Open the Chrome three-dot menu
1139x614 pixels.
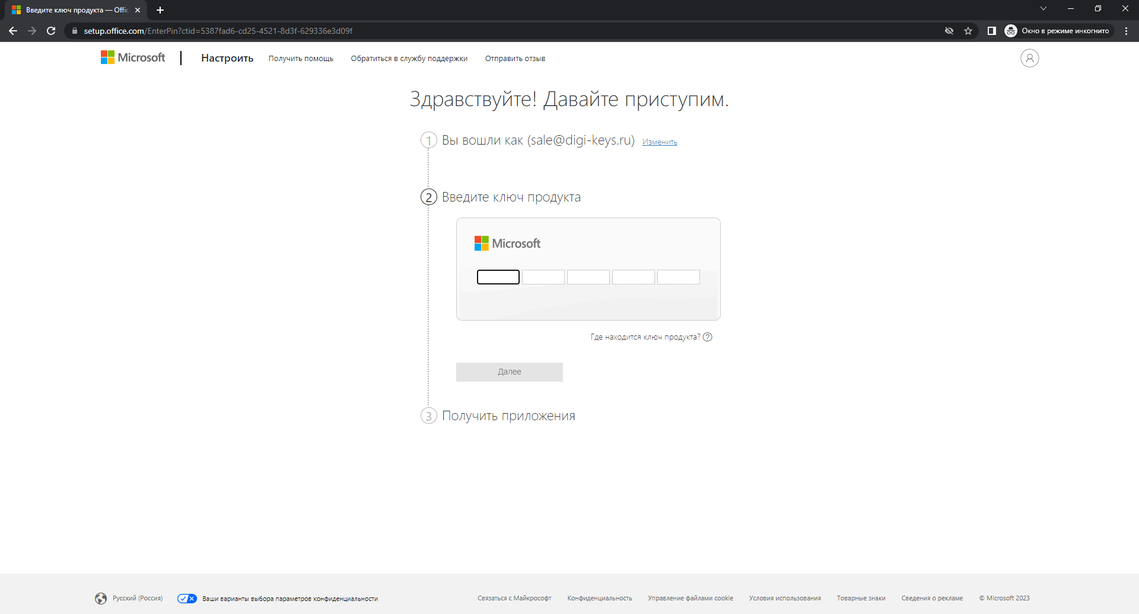point(1126,31)
